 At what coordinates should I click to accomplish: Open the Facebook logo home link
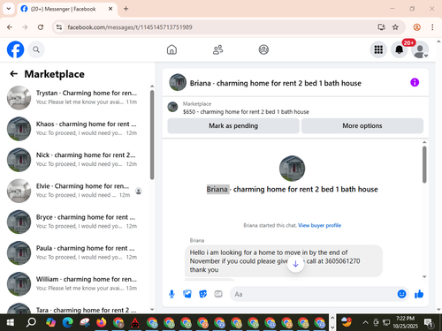pyautogui.click(x=15, y=49)
